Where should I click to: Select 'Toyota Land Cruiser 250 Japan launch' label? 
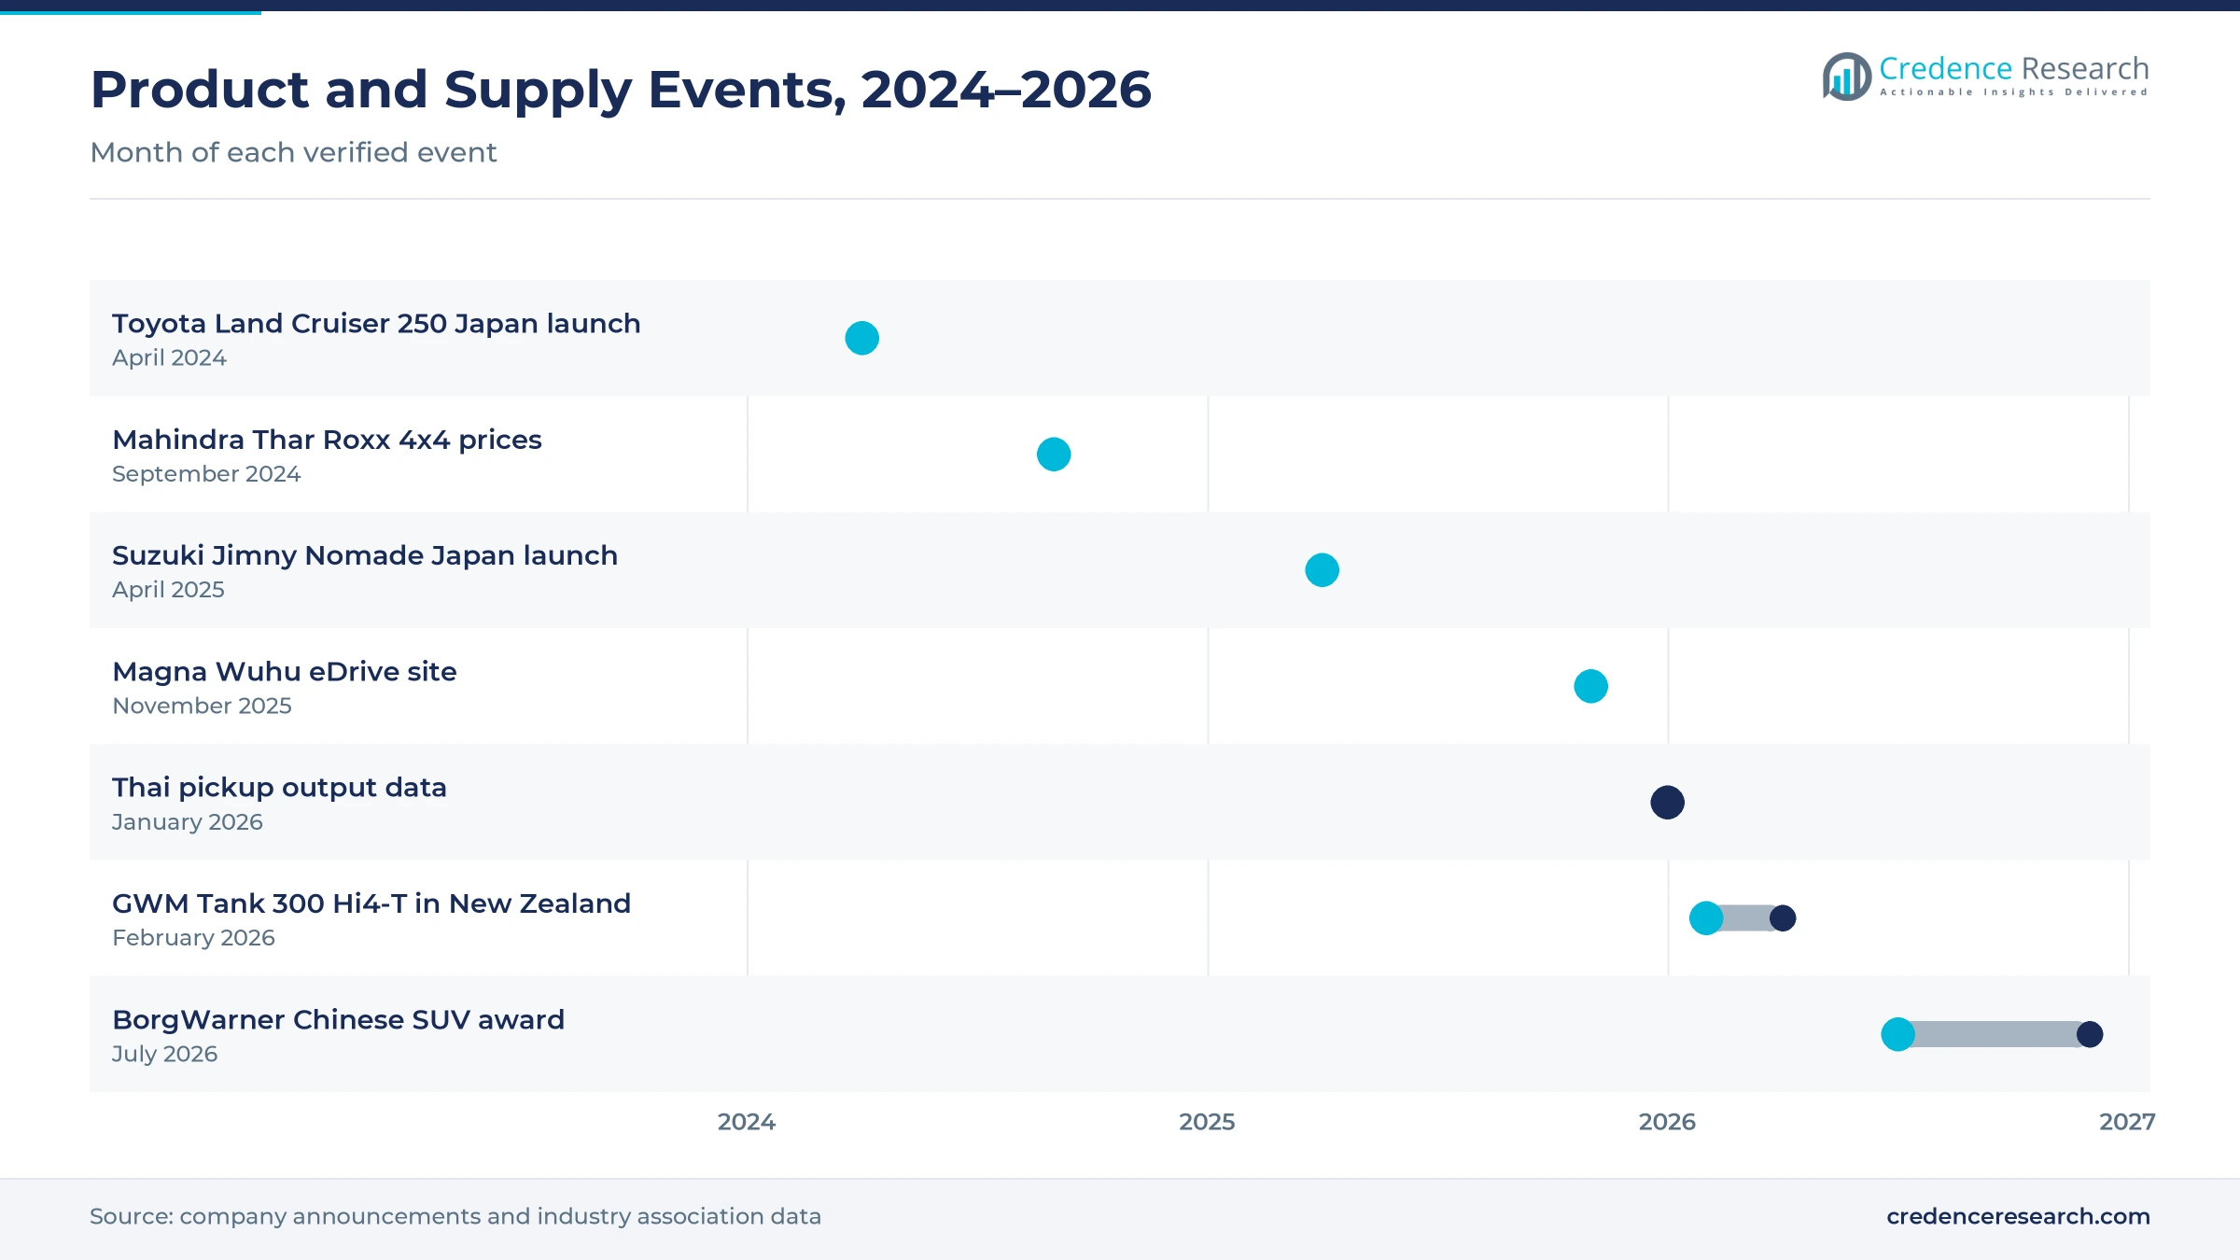click(x=376, y=324)
